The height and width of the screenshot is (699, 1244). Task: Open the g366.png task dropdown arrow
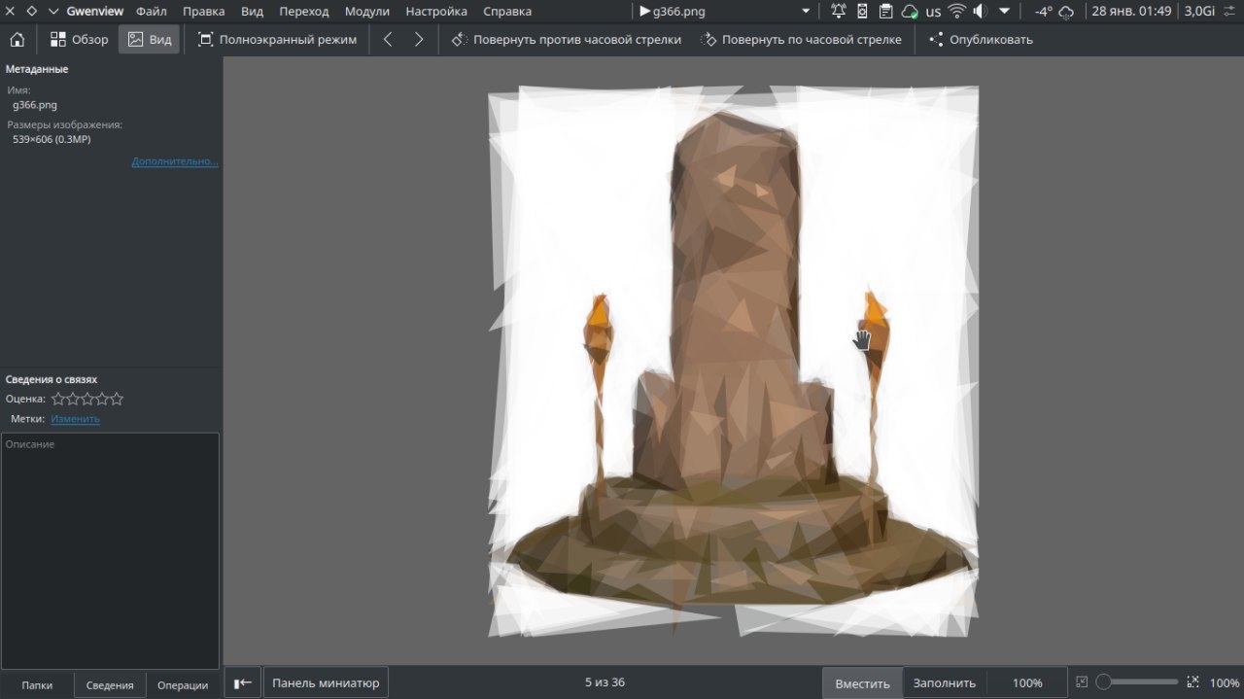[805, 12]
